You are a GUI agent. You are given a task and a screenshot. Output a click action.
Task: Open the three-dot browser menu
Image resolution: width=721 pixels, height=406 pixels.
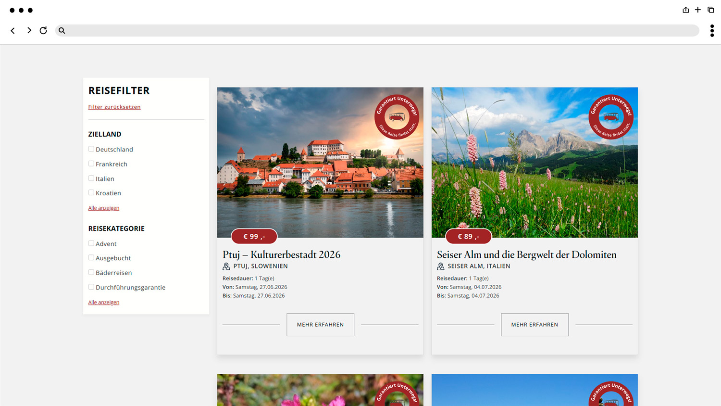712,30
